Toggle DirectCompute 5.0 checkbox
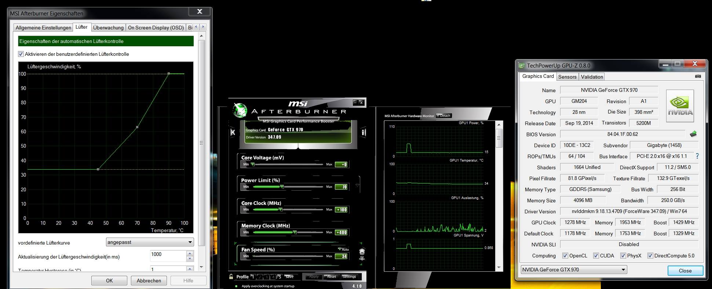Viewport: 712px width, 289px height. click(x=650, y=256)
